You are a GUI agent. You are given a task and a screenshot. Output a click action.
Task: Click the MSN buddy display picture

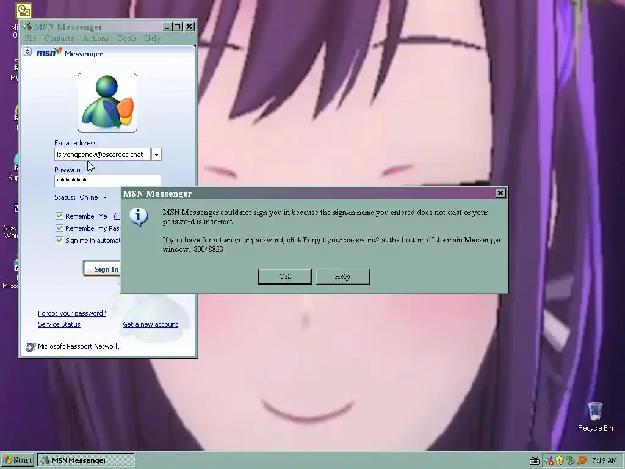click(107, 103)
